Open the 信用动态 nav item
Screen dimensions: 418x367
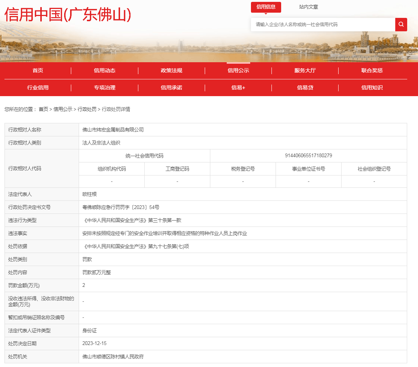(104, 70)
